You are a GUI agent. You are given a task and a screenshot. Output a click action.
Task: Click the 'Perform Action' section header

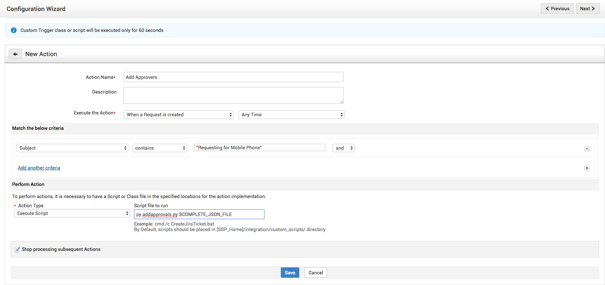(x=28, y=184)
